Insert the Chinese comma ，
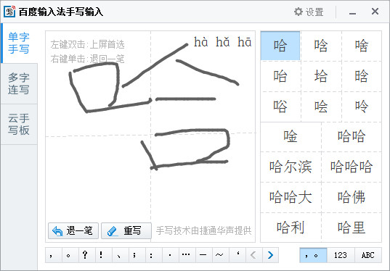Viewport: 390px width, 271px height. pos(54,255)
